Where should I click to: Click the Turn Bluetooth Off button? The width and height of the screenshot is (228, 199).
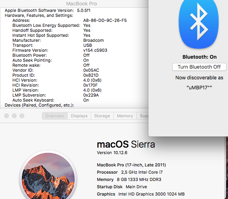pos(199,67)
